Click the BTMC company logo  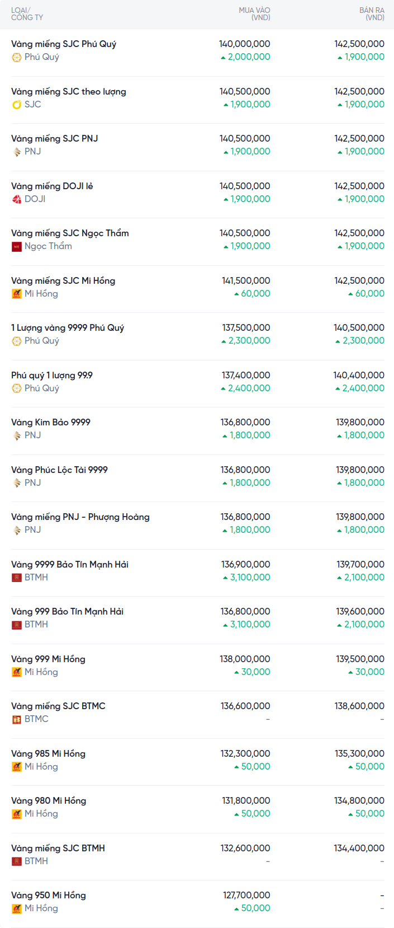coord(17,719)
